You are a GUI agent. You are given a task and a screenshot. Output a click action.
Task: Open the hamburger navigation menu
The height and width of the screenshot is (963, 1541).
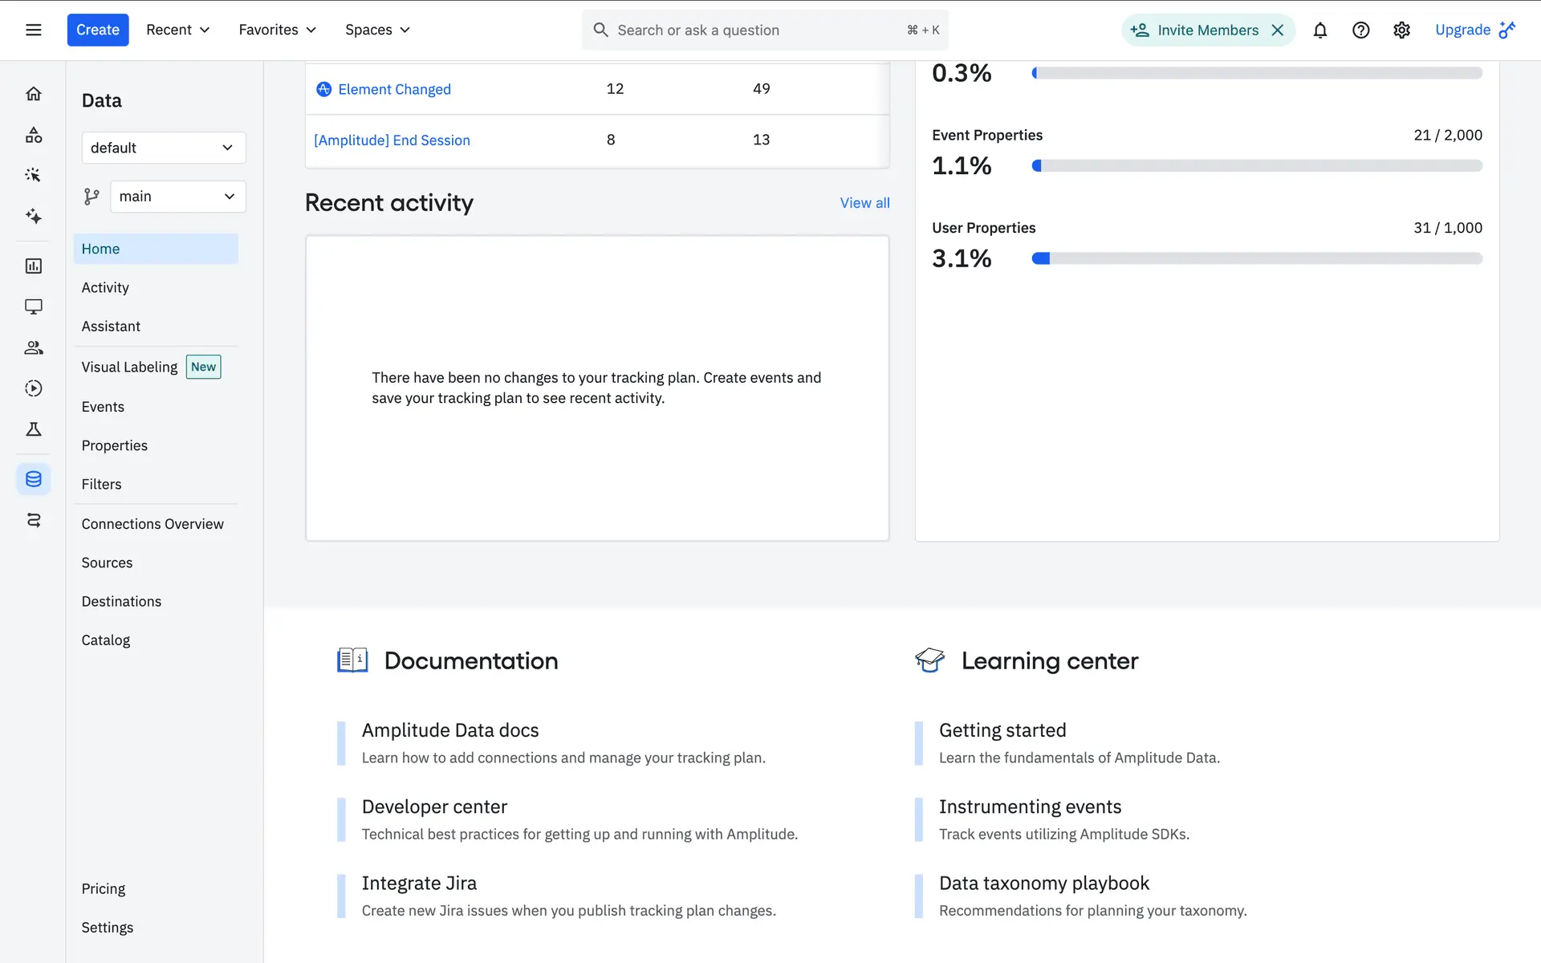click(33, 30)
